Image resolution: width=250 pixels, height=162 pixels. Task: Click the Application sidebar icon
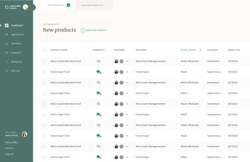pyautogui.click(x=7, y=34)
